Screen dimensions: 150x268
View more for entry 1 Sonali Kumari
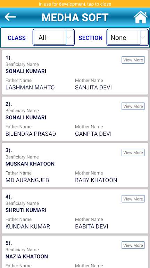pyautogui.click(x=133, y=60)
